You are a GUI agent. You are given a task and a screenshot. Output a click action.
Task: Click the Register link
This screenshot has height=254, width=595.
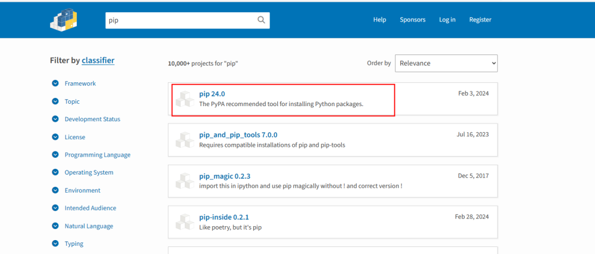(x=480, y=20)
